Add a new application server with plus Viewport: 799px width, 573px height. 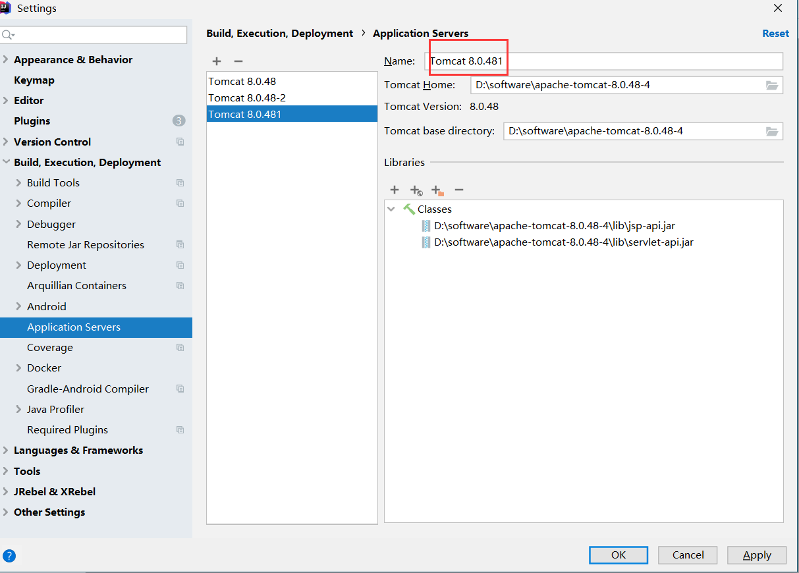coord(217,61)
